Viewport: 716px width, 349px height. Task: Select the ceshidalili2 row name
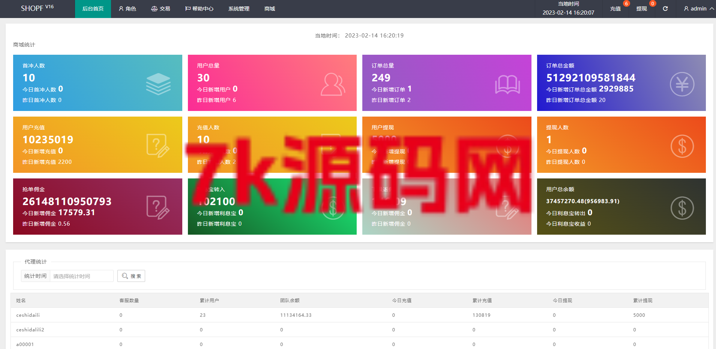30,330
